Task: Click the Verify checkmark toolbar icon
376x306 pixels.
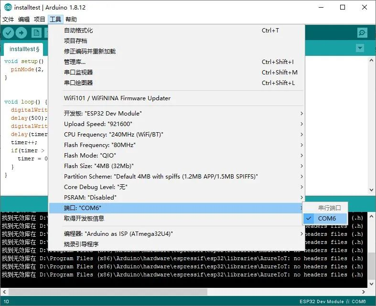Action: pyautogui.click(x=8, y=33)
